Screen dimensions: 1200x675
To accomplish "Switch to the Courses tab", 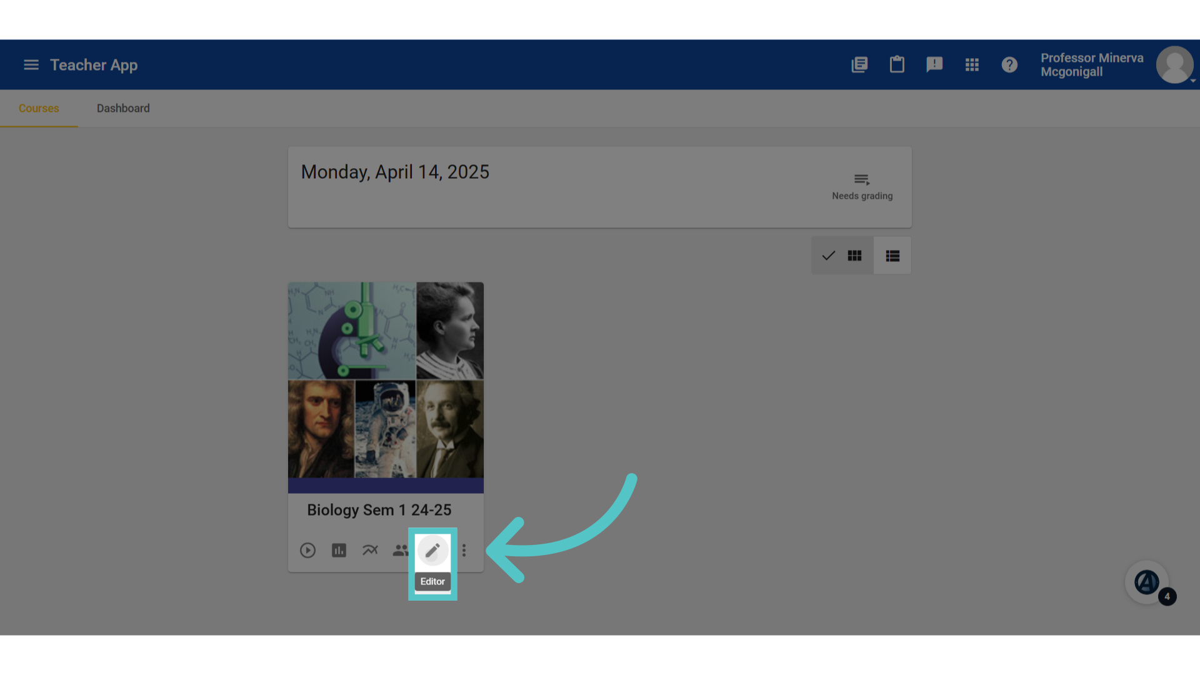I will click(39, 108).
